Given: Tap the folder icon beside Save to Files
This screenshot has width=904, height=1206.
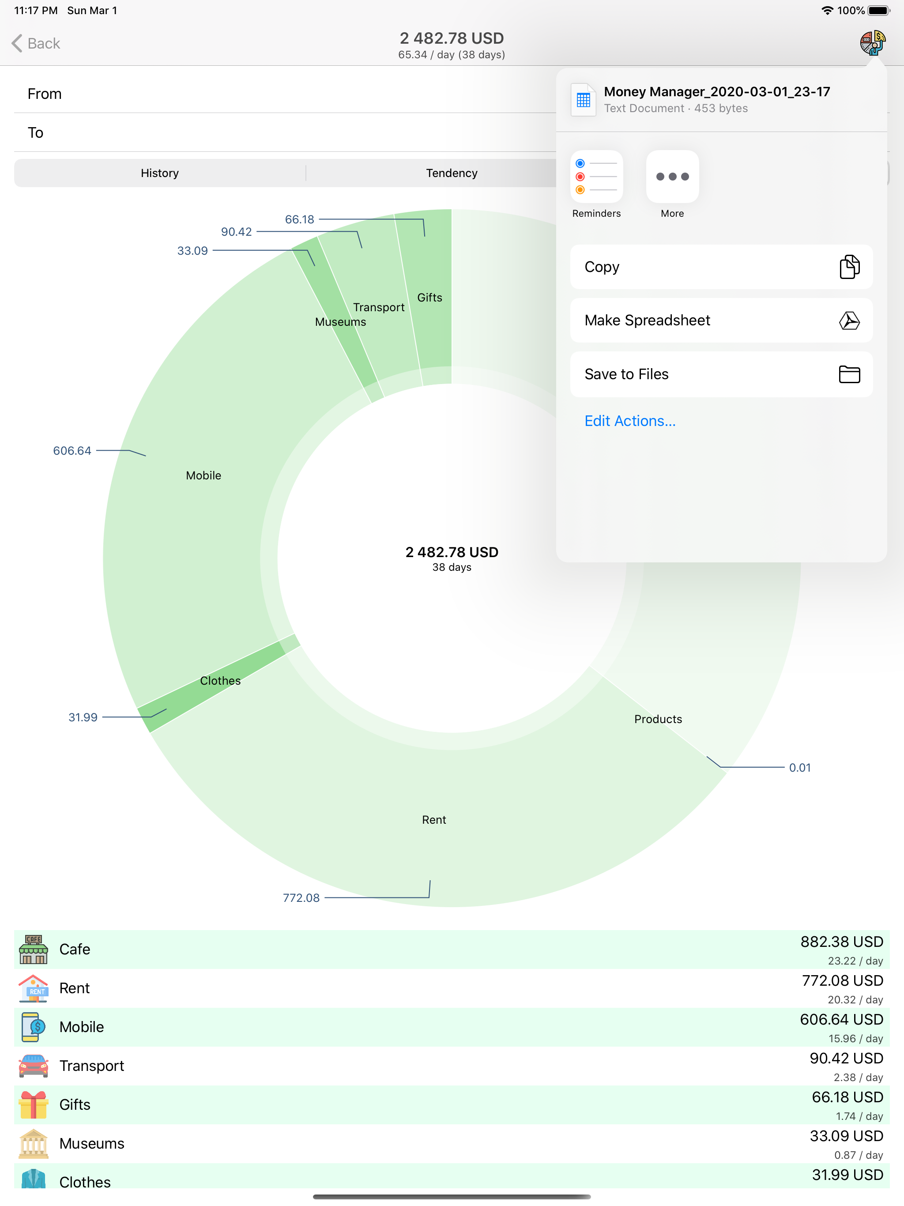Looking at the screenshot, I should tap(849, 375).
